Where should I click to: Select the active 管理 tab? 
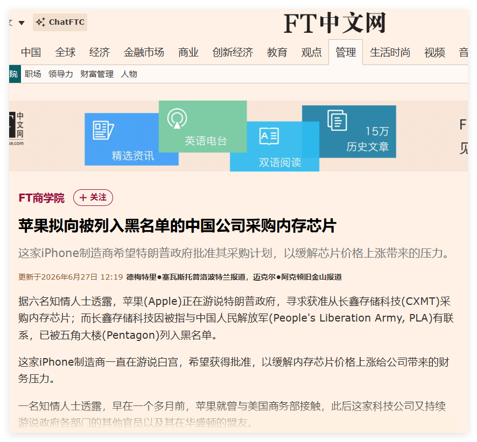(x=346, y=52)
